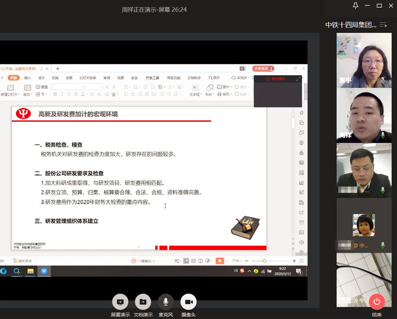
Task: Expand the participant list panel icon
Action: click(383, 25)
